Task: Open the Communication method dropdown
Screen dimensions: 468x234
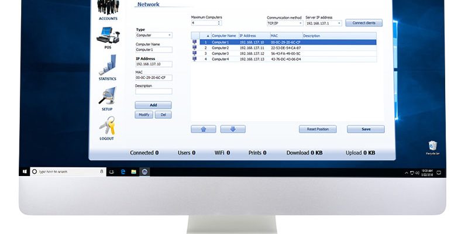Action: click(x=301, y=23)
